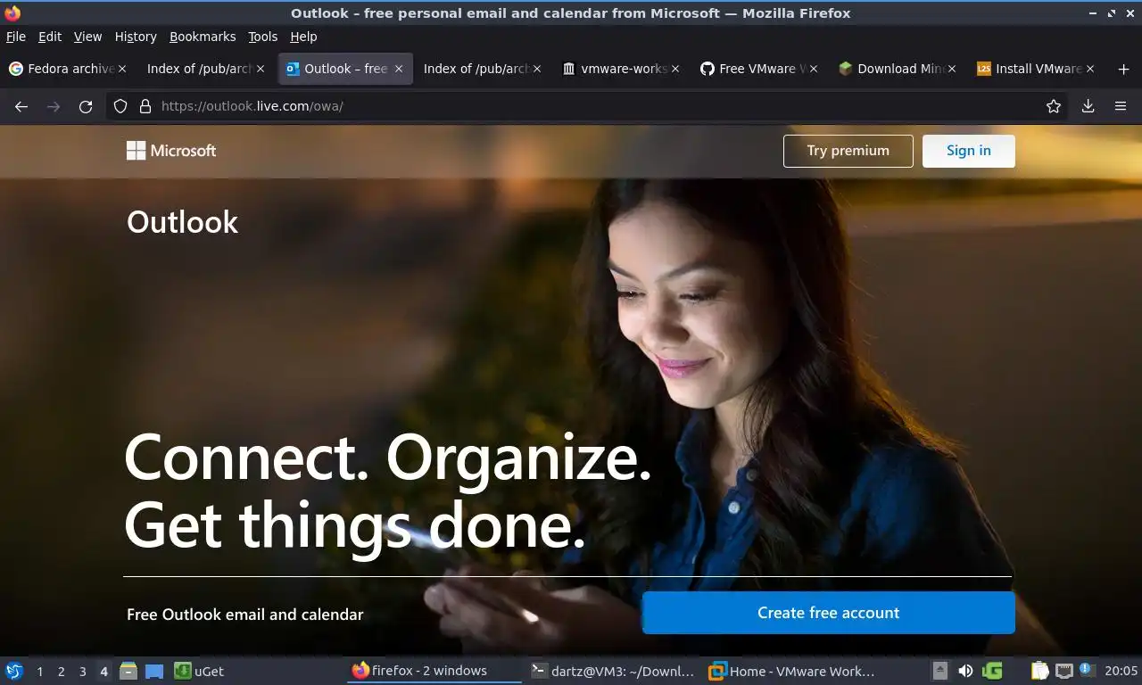The height and width of the screenshot is (685, 1142).
Task: Switch to workspace 1 in the pager
Action: click(39, 672)
